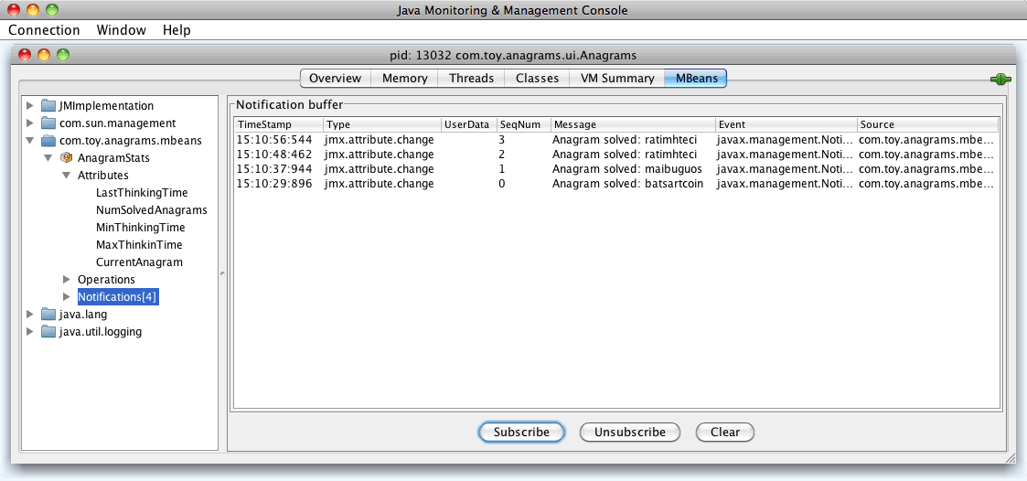Expand the Operations tree node
This screenshot has width=1027, height=481.
pos(66,280)
